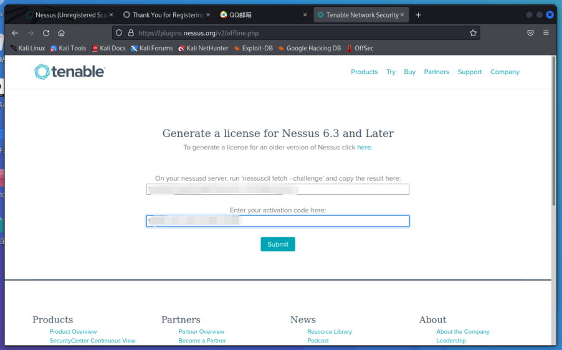Open a new tab with the plus button
This screenshot has height=350, width=562.
tap(418, 15)
